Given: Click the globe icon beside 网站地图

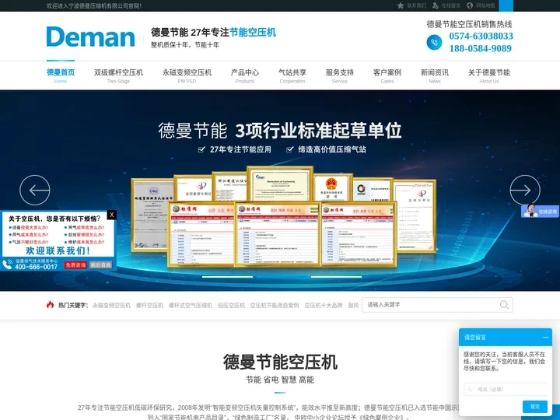Looking at the screenshot, I should tap(470, 5).
